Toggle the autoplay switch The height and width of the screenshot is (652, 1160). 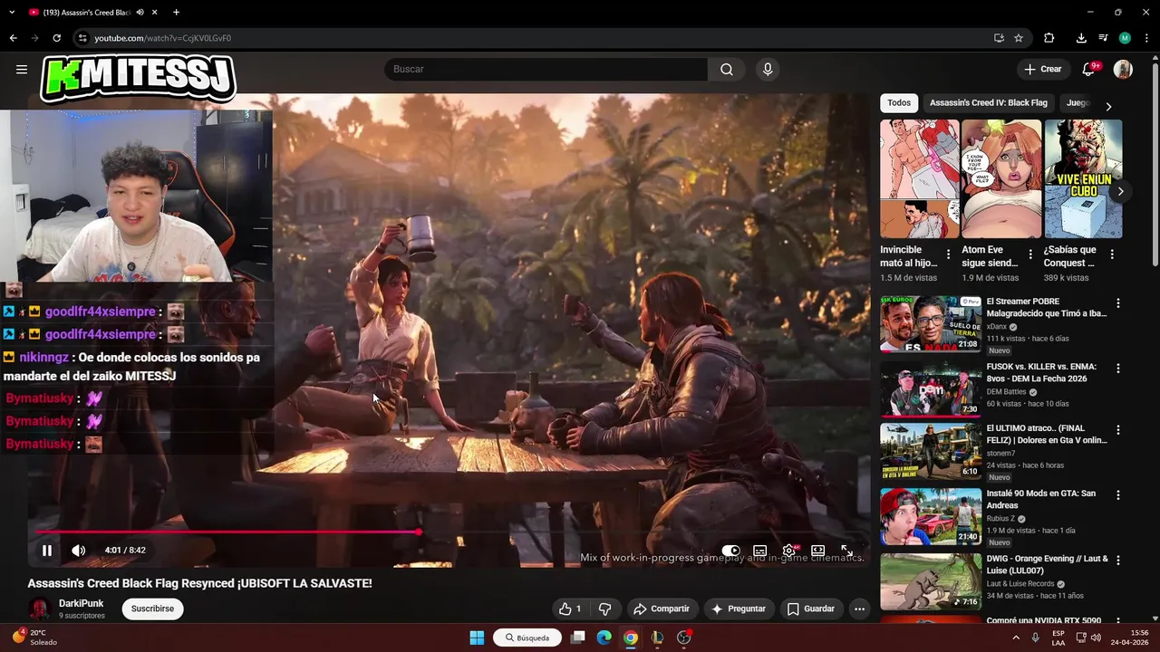[x=731, y=551]
